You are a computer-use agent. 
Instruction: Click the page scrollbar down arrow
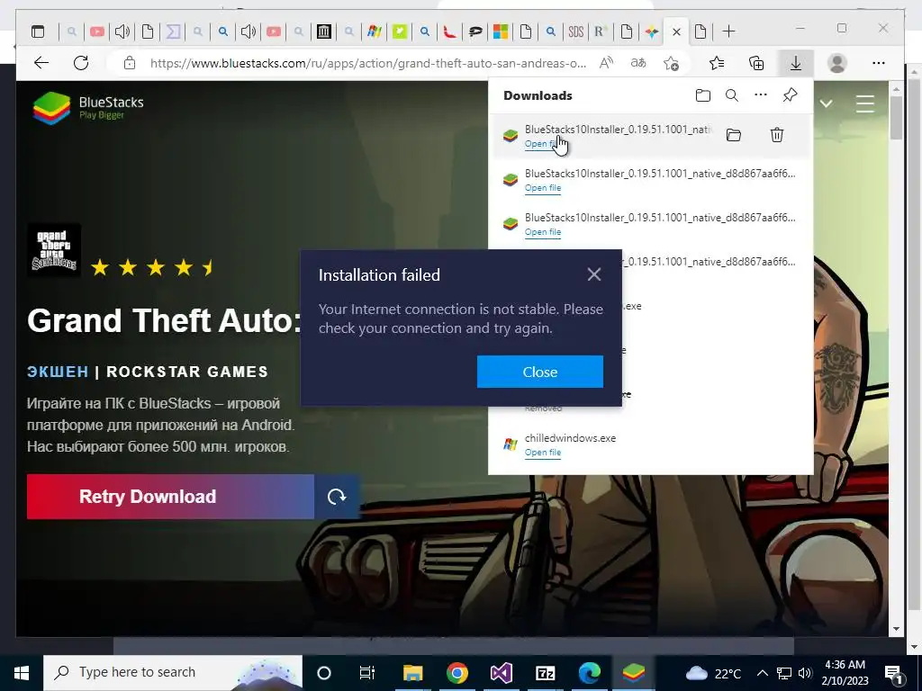coord(896,629)
